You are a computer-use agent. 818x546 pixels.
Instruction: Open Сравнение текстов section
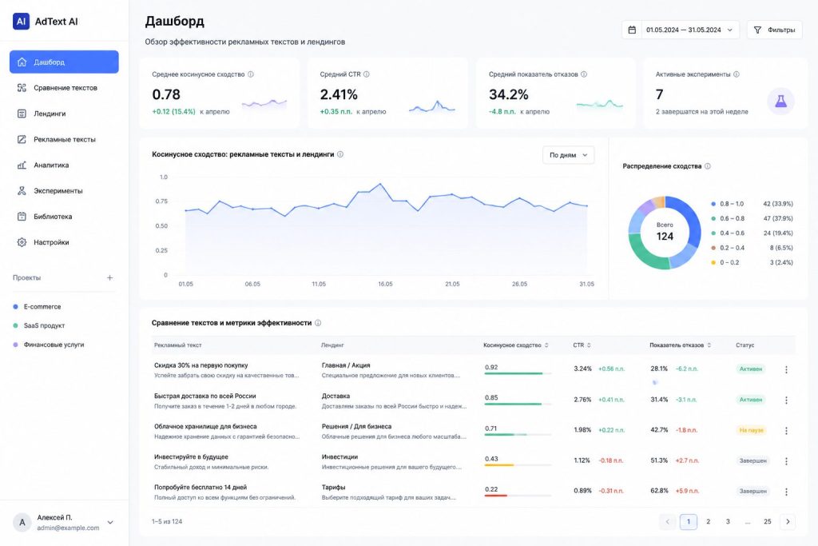64,88
